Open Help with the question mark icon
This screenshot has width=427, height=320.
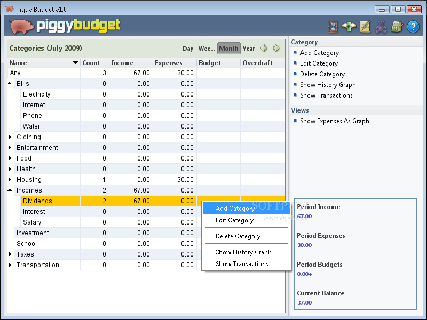coord(413,27)
